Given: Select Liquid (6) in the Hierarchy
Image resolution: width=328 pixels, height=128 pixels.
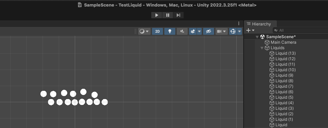Looking at the screenshot, I should tap(284, 92).
